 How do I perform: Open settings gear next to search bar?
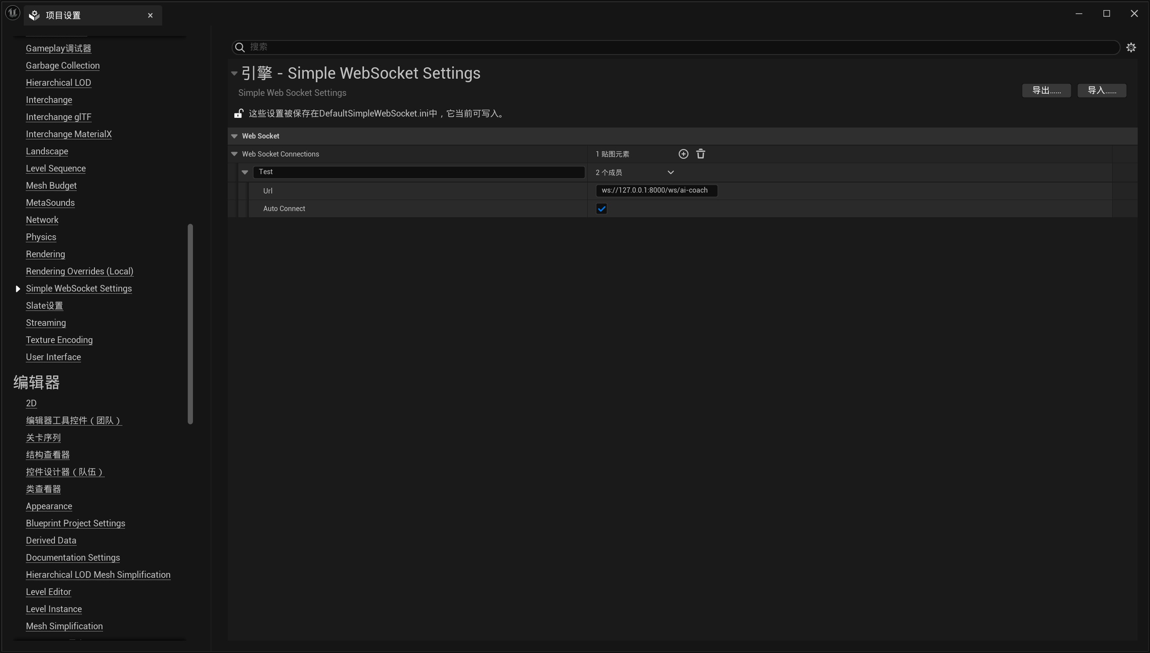1131,47
